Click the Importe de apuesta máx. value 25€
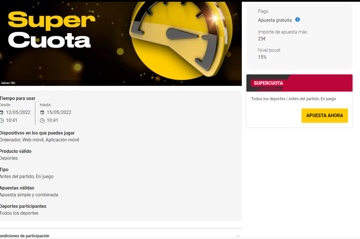 point(262,39)
